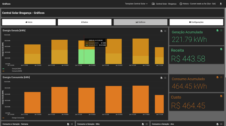Open History time window selector
Viewport: 226px width, 126px height.
(198, 4)
